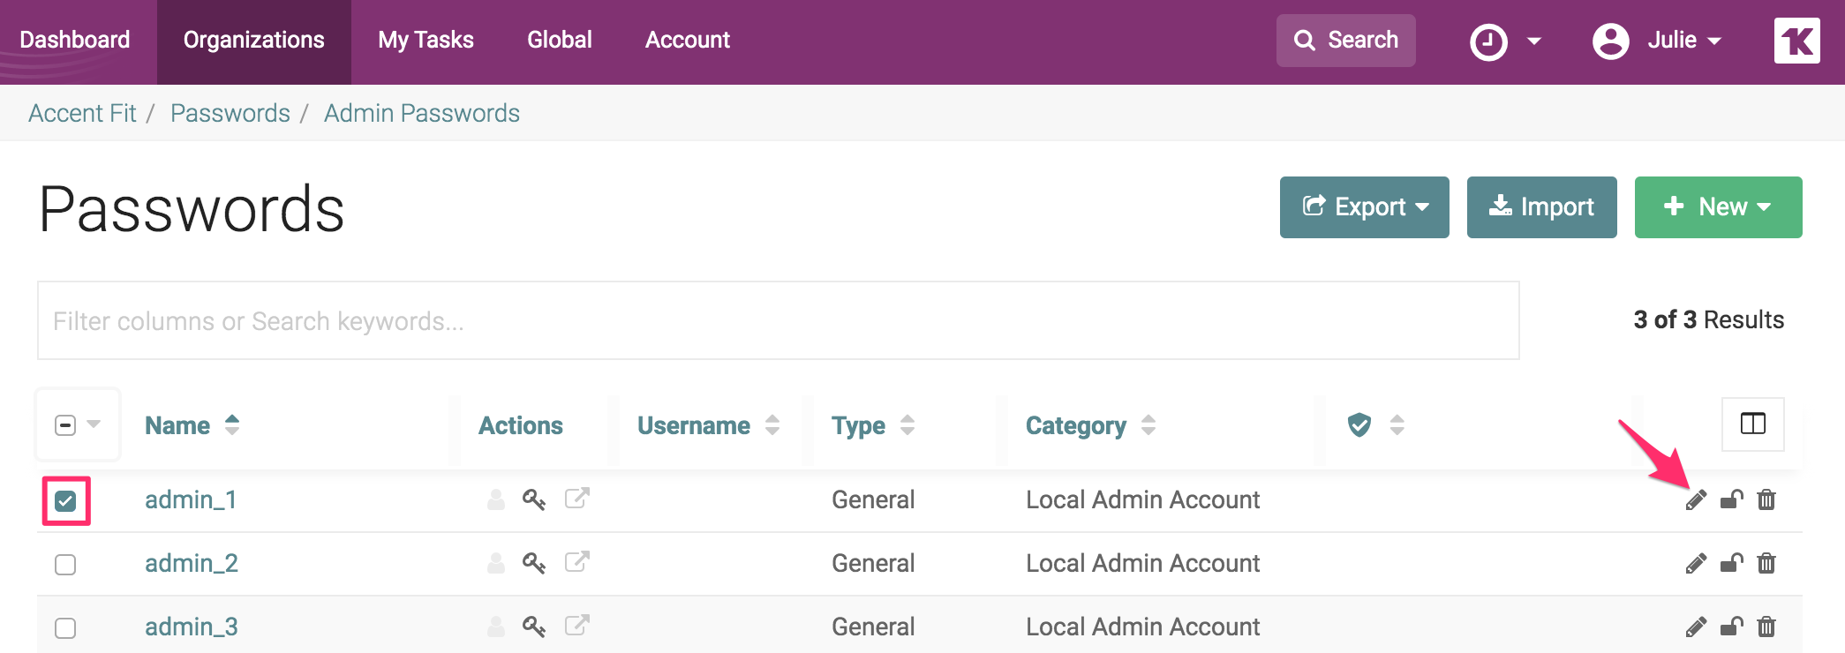Click the user icon in admin_3 actions

pyautogui.click(x=496, y=627)
